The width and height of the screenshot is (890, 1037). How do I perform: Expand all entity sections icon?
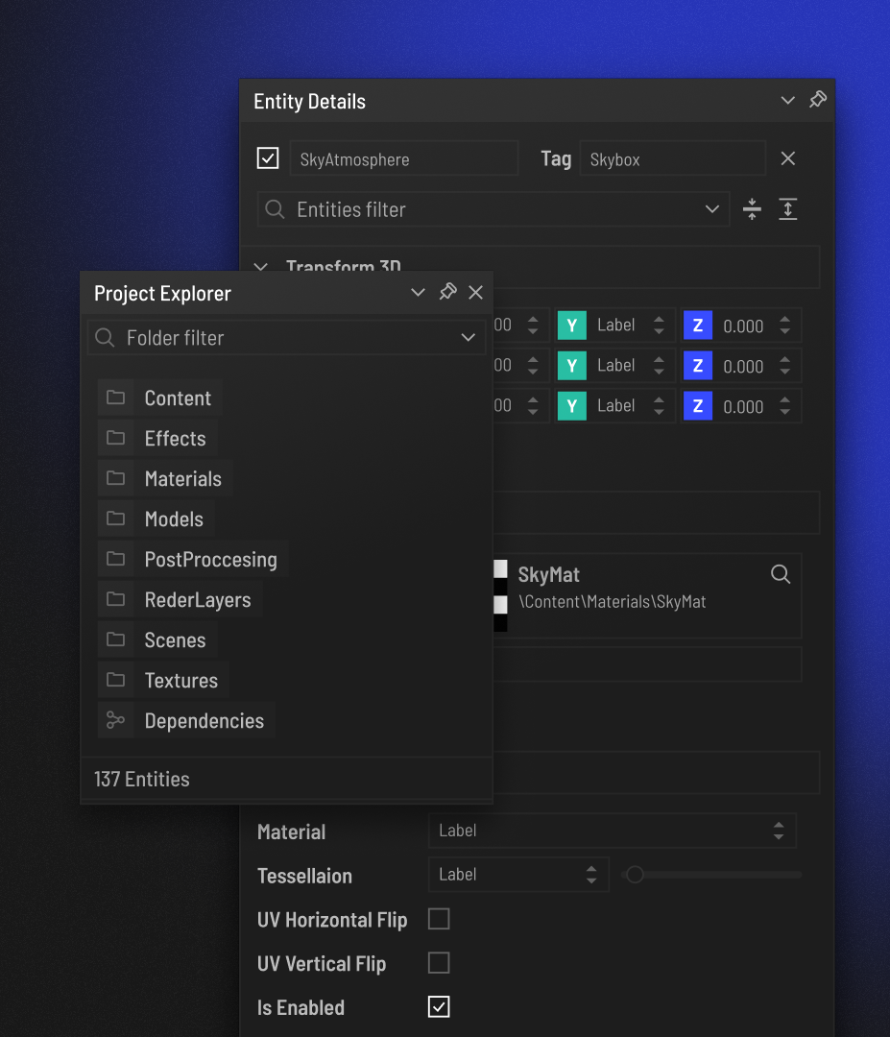point(787,209)
